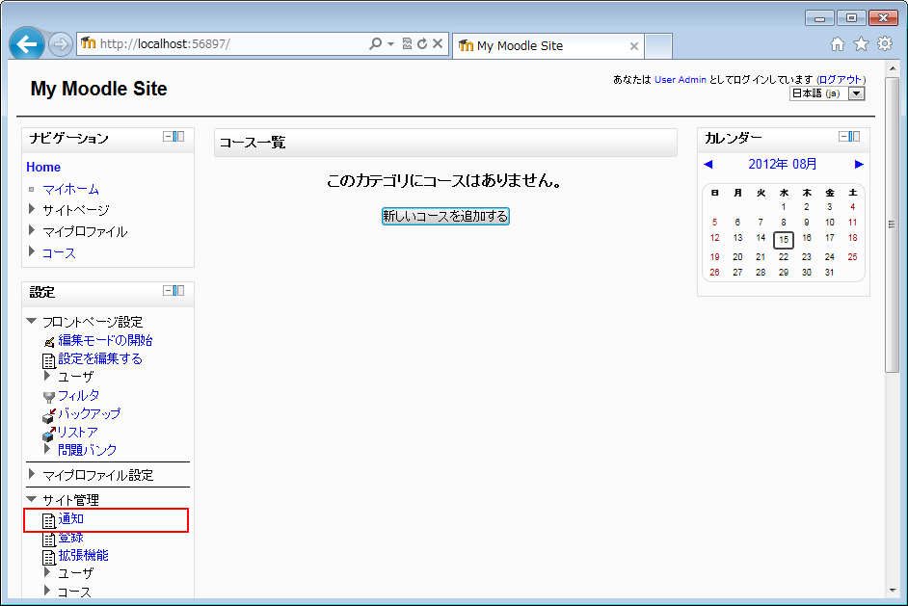Screen dimensions: 908x606
Task: Expand the サイトページ tree node
Action: pyautogui.click(x=32, y=209)
